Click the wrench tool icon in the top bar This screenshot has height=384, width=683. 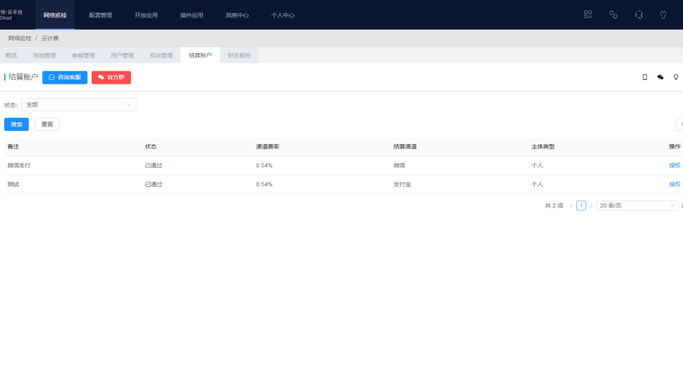coord(663,15)
